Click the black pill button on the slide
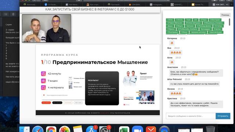Screen dimensions: 235x132 coord(57,103)
